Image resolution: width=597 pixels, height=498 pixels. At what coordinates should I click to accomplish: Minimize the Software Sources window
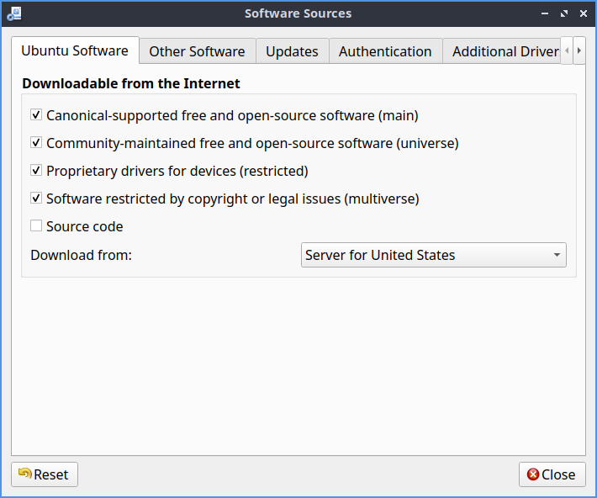point(545,13)
